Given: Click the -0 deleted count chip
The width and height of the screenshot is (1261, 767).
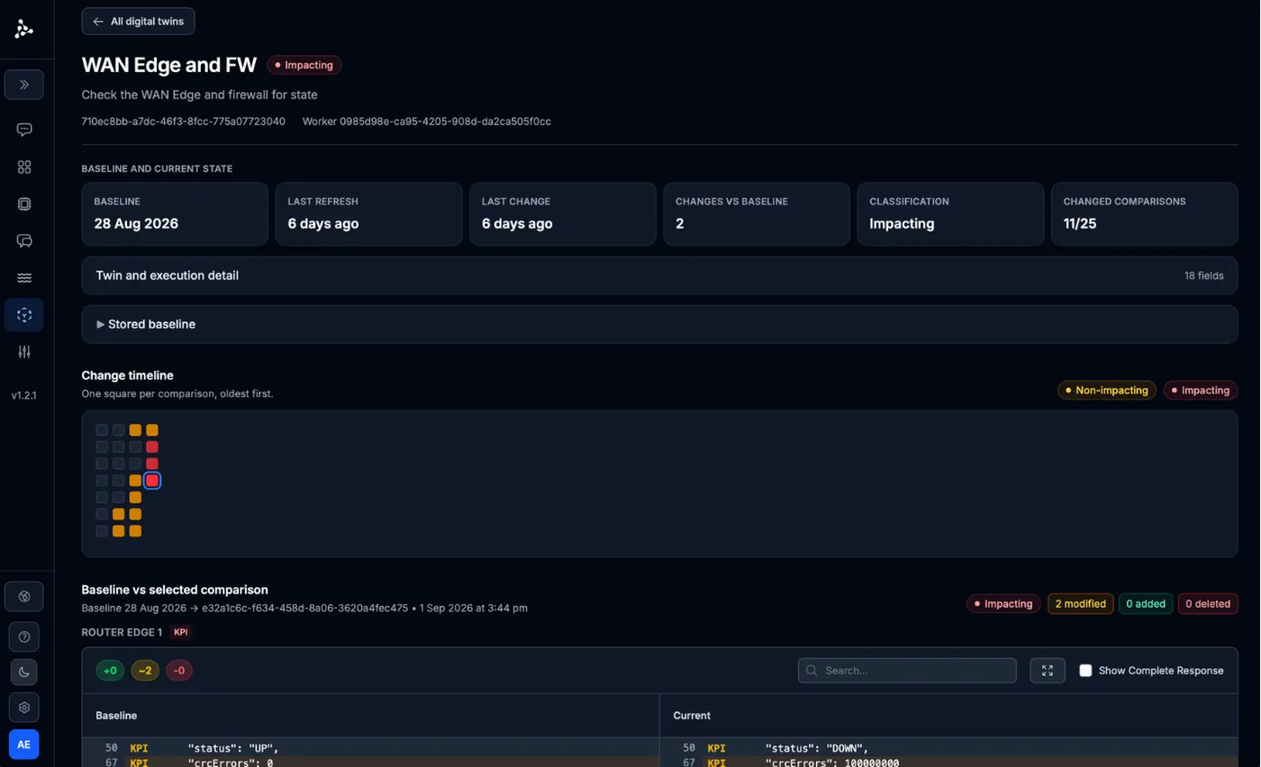Looking at the screenshot, I should click(x=179, y=671).
